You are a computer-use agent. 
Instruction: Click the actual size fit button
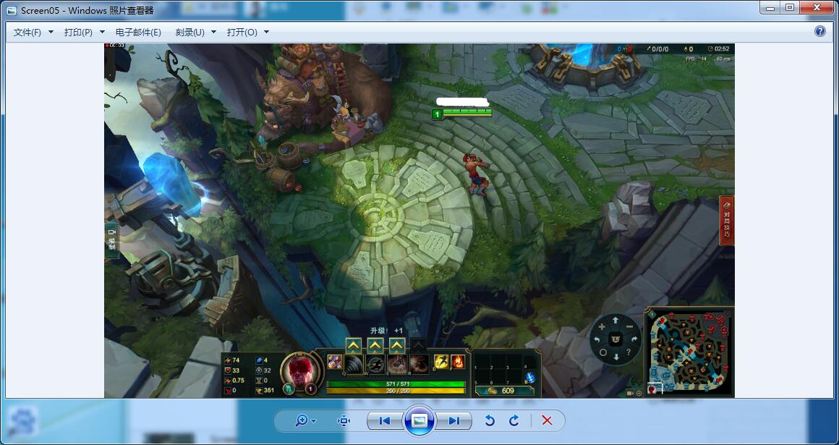(344, 421)
